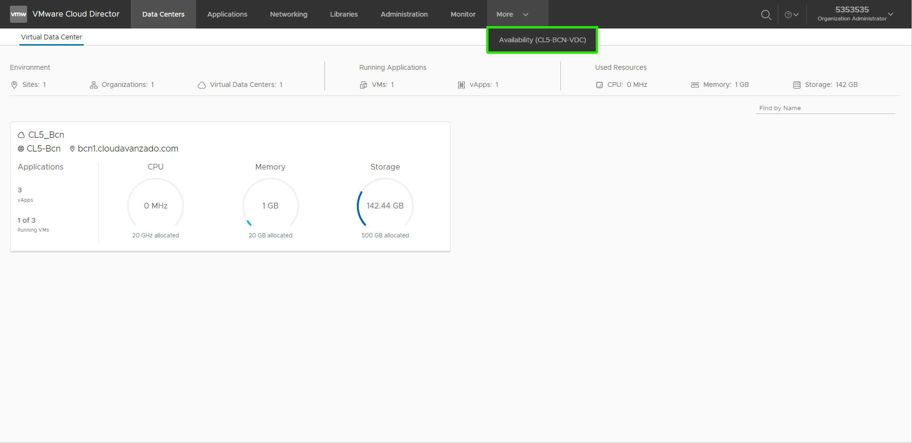Viewport: 912px width, 443px height.
Task: Click the Organizations hierarchy icon
Action: coord(94,85)
